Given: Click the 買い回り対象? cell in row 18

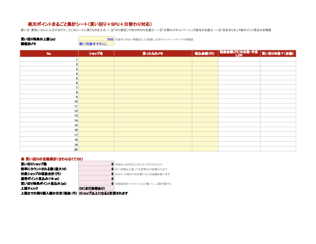Looking at the screenshot, I should (278, 140).
